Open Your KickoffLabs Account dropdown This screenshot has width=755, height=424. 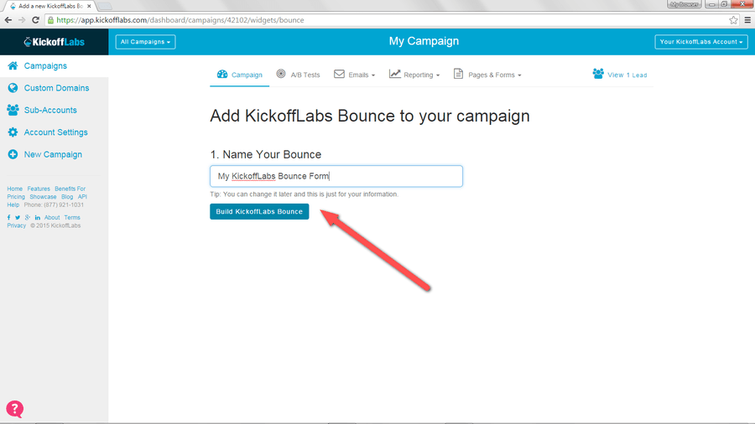700,42
